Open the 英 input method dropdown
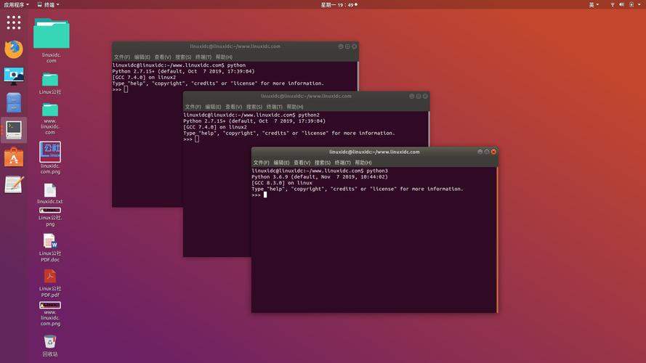 [594, 4]
